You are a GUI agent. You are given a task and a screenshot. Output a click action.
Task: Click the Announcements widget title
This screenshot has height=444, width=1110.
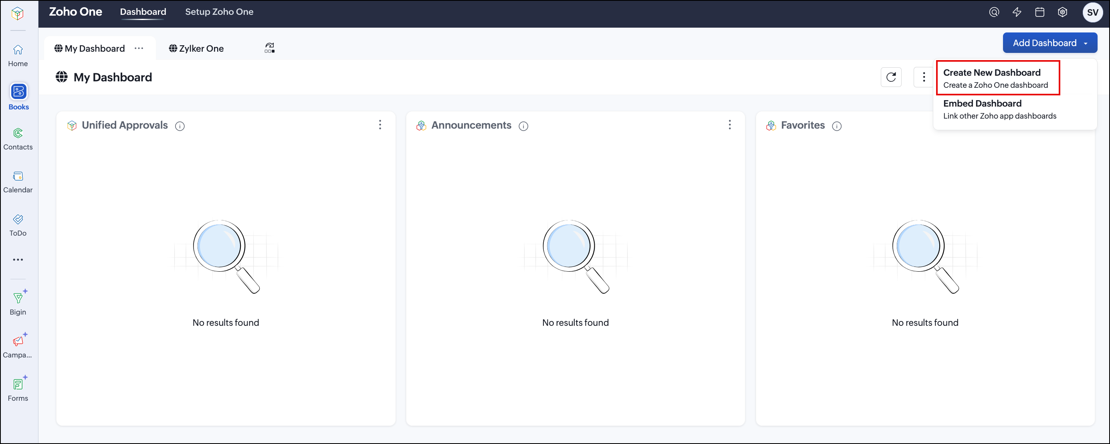click(471, 125)
